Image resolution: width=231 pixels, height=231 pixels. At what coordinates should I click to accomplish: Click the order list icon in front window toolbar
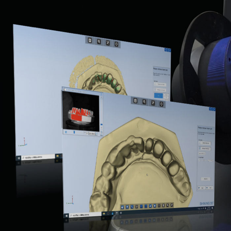coord(136,101)
